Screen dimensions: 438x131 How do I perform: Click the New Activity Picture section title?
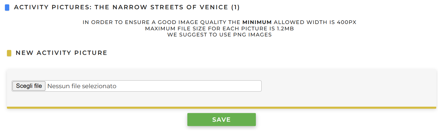click(61, 53)
